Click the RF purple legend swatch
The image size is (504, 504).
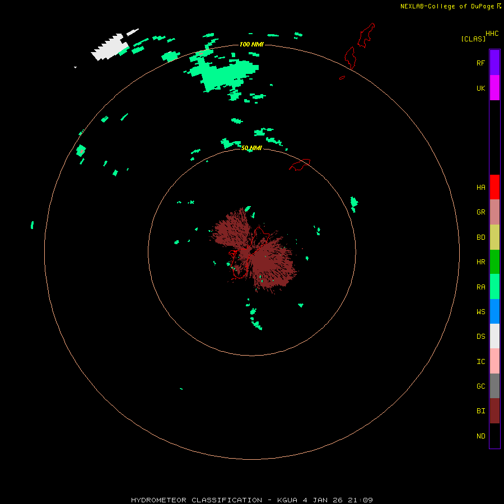[x=494, y=63]
